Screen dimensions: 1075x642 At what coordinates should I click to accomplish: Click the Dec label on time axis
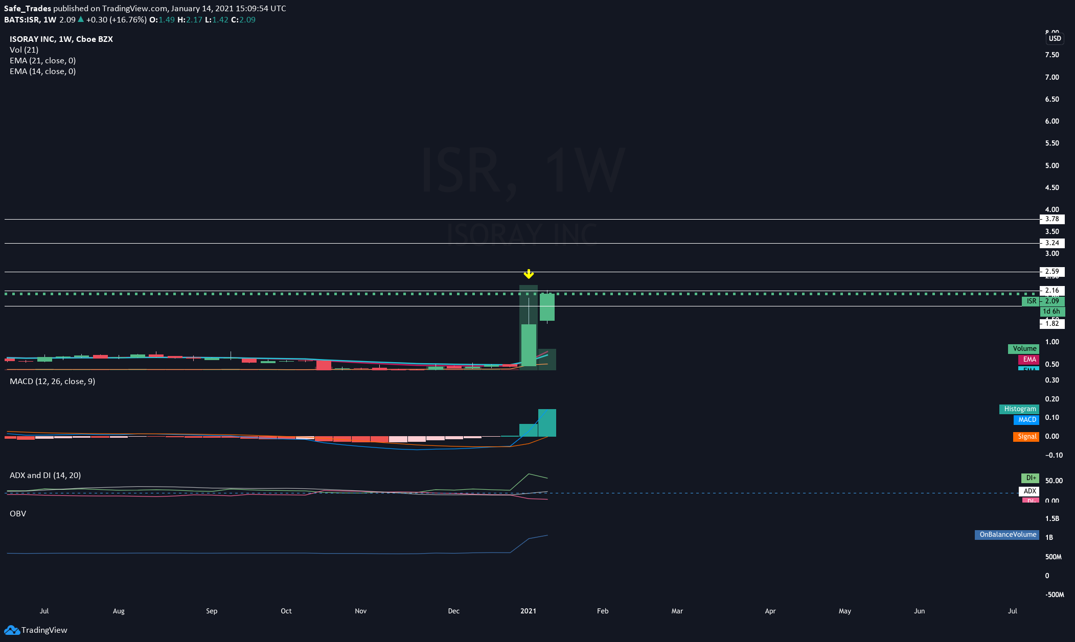tap(453, 611)
